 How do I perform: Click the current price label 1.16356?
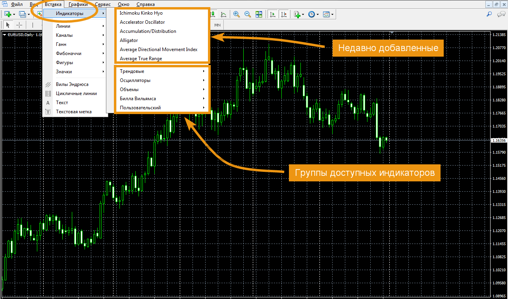click(x=498, y=140)
